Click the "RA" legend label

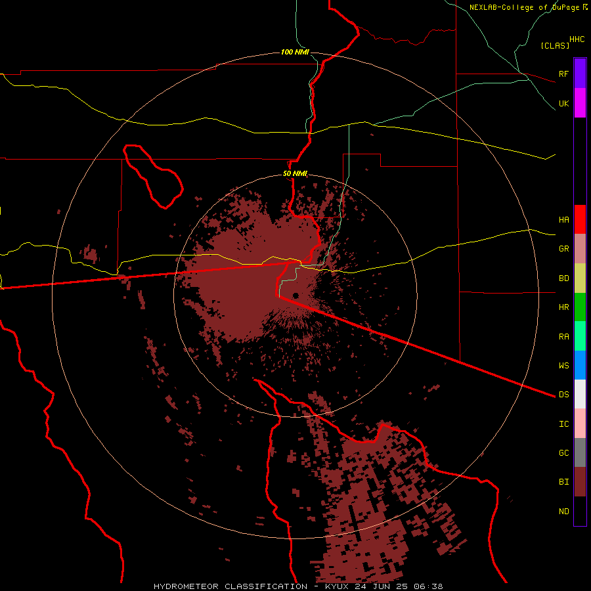(563, 337)
